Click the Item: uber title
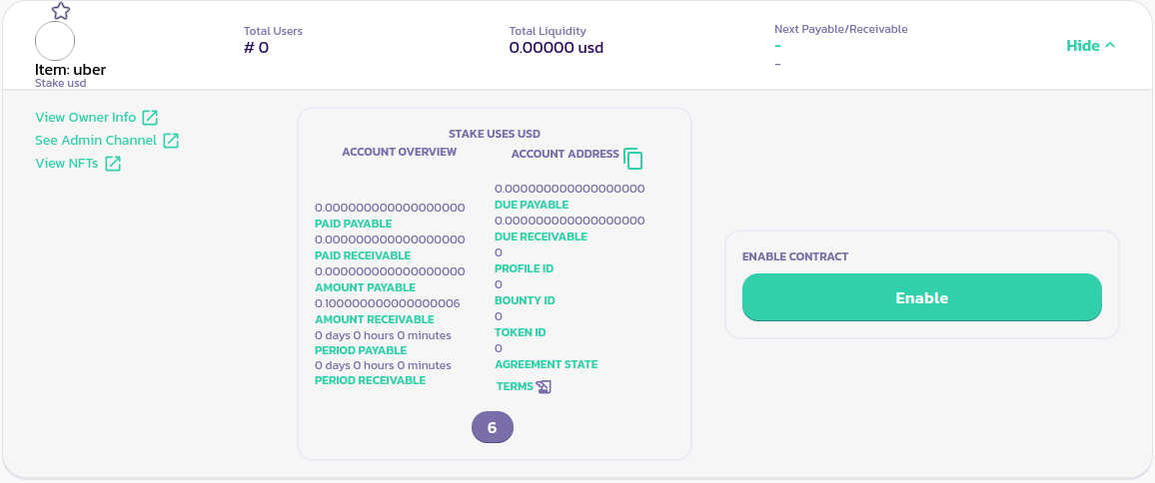The height and width of the screenshot is (483, 1155). (70, 70)
